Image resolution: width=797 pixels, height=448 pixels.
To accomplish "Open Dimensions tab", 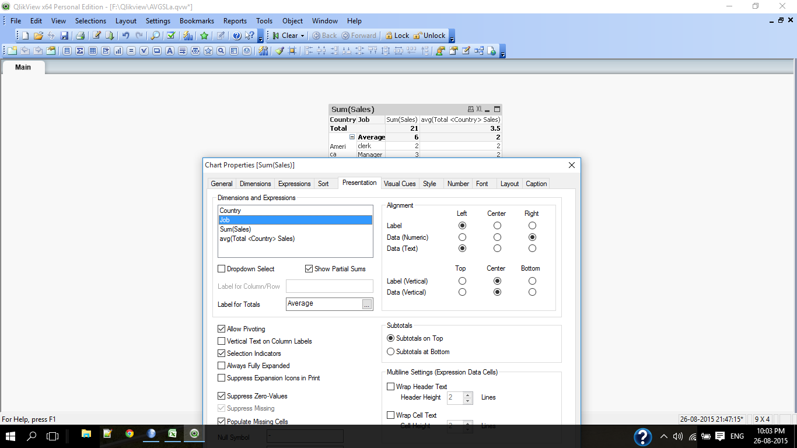I will click(x=256, y=184).
